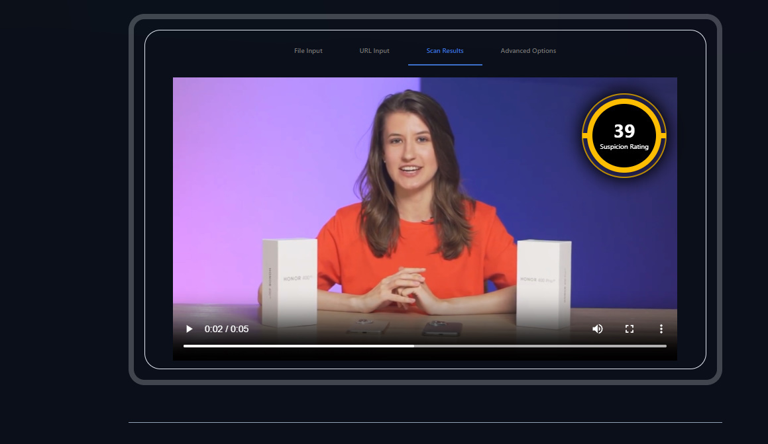Open the URL Input tab
This screenshot has width=768, height=444.
click(x=374, y=51)
